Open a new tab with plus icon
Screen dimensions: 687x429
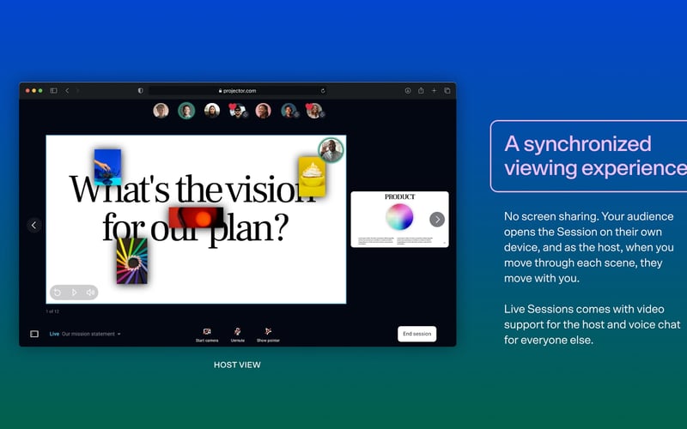pos(434,91)
